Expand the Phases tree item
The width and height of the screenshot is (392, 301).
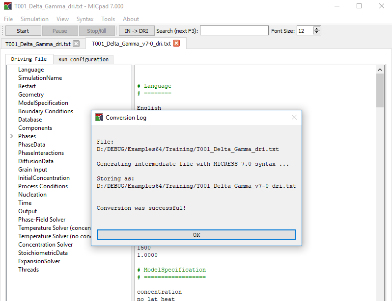click(x=11, y=136)
